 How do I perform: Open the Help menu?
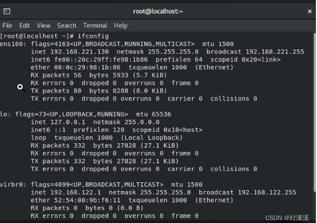(121, 26)
